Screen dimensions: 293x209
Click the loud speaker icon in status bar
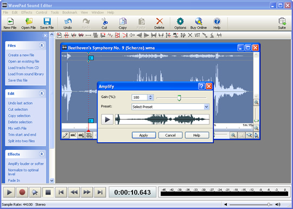[278, 204]
